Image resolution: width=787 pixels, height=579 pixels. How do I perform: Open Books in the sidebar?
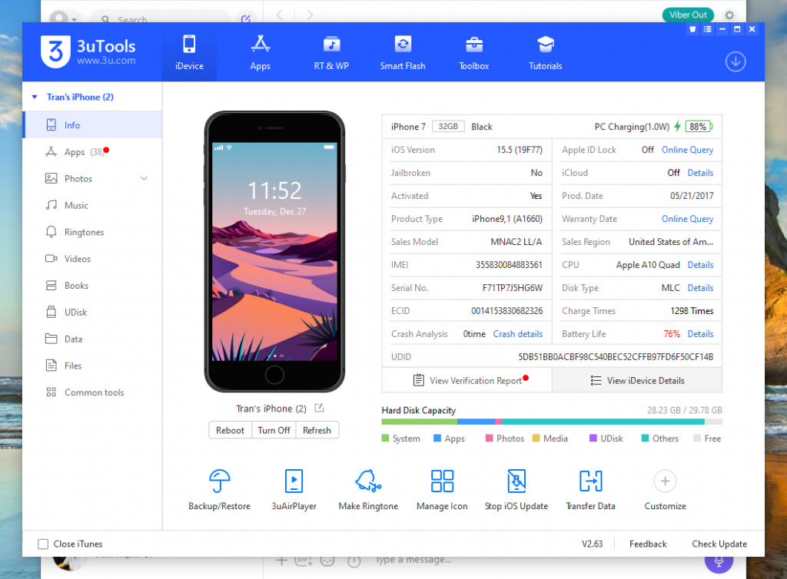92,285
